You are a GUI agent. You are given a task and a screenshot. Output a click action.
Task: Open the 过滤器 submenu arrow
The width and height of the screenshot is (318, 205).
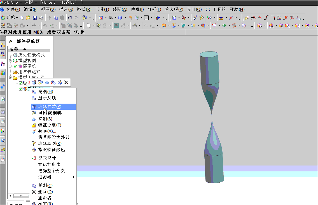[x=74, y=177]
